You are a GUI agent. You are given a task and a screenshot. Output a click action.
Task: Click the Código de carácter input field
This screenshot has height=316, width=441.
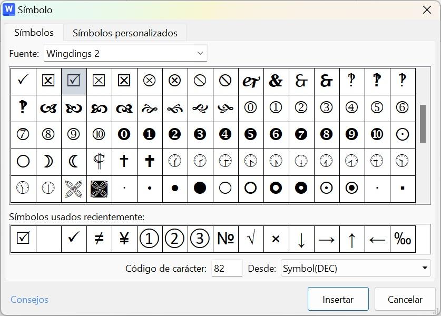pos(227,268)
